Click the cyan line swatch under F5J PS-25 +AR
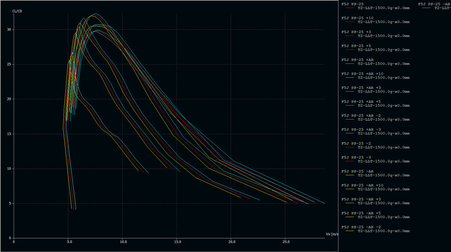 pyautogui.click(x=350, y=64)
